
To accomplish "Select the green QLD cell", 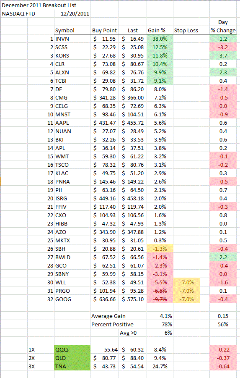I will pyautogui.click(x=72, y=358).
